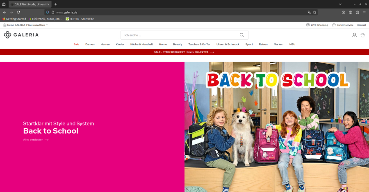Reload the page with the refresh button
This screenshot has width=369, height=192.
[x=18, y=12]
